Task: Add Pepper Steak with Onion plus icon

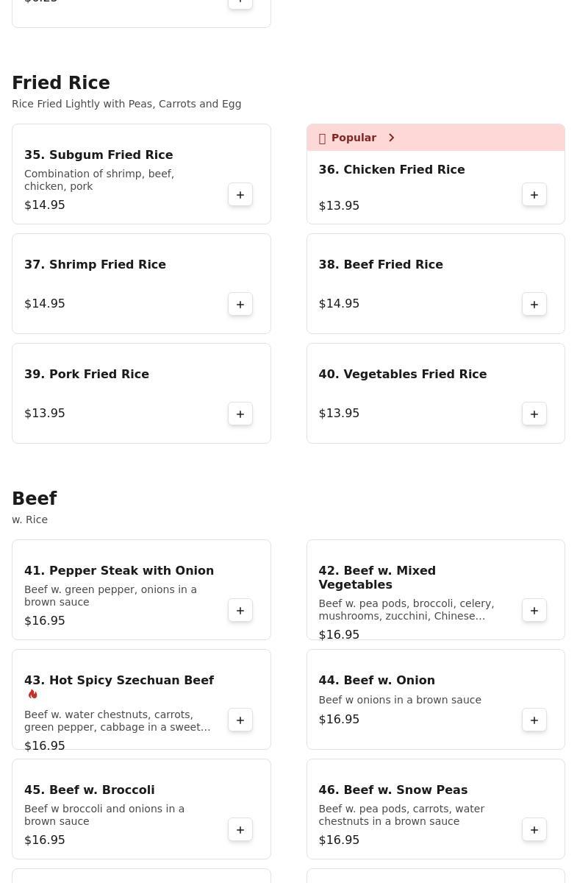Action: coord(240,611)
